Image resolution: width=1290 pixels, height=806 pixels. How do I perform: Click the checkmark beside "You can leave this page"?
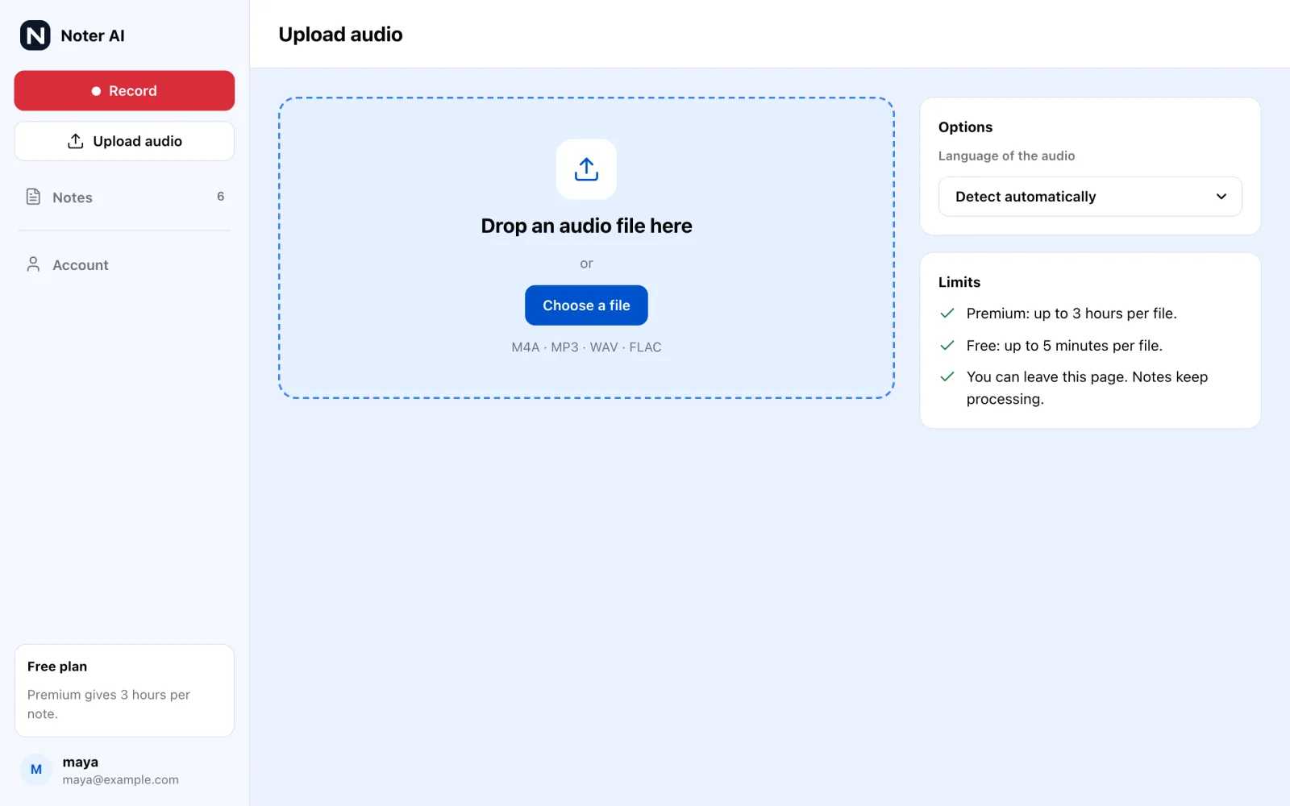947,376
